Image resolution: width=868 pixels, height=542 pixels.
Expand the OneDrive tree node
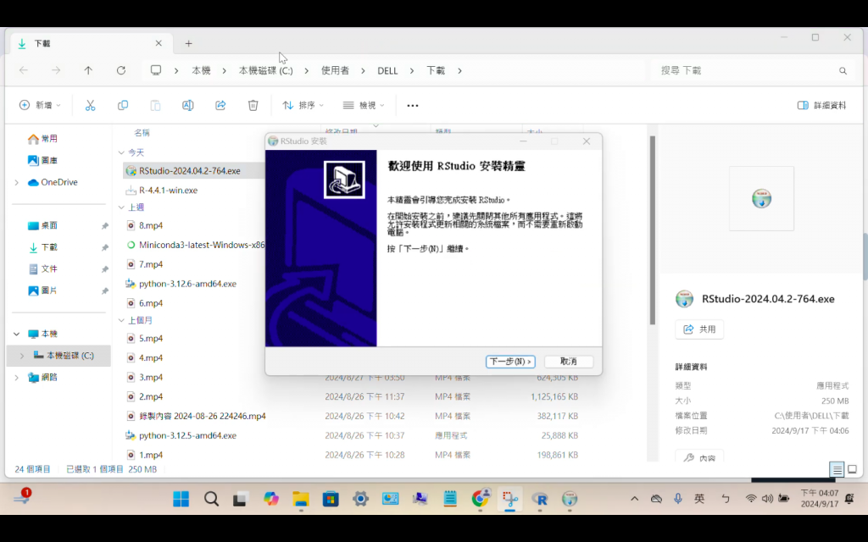pyautogui.click(x=17, y=182)
